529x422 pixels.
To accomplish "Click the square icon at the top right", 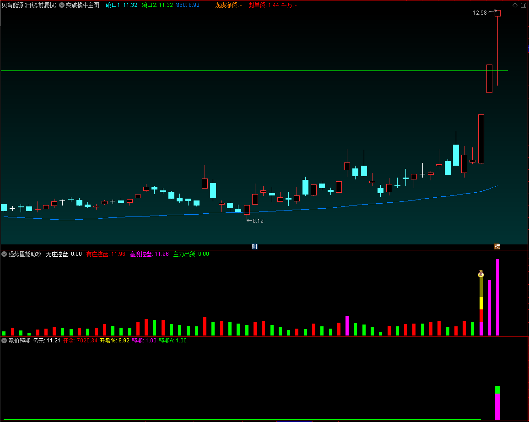I will [523, 5].
